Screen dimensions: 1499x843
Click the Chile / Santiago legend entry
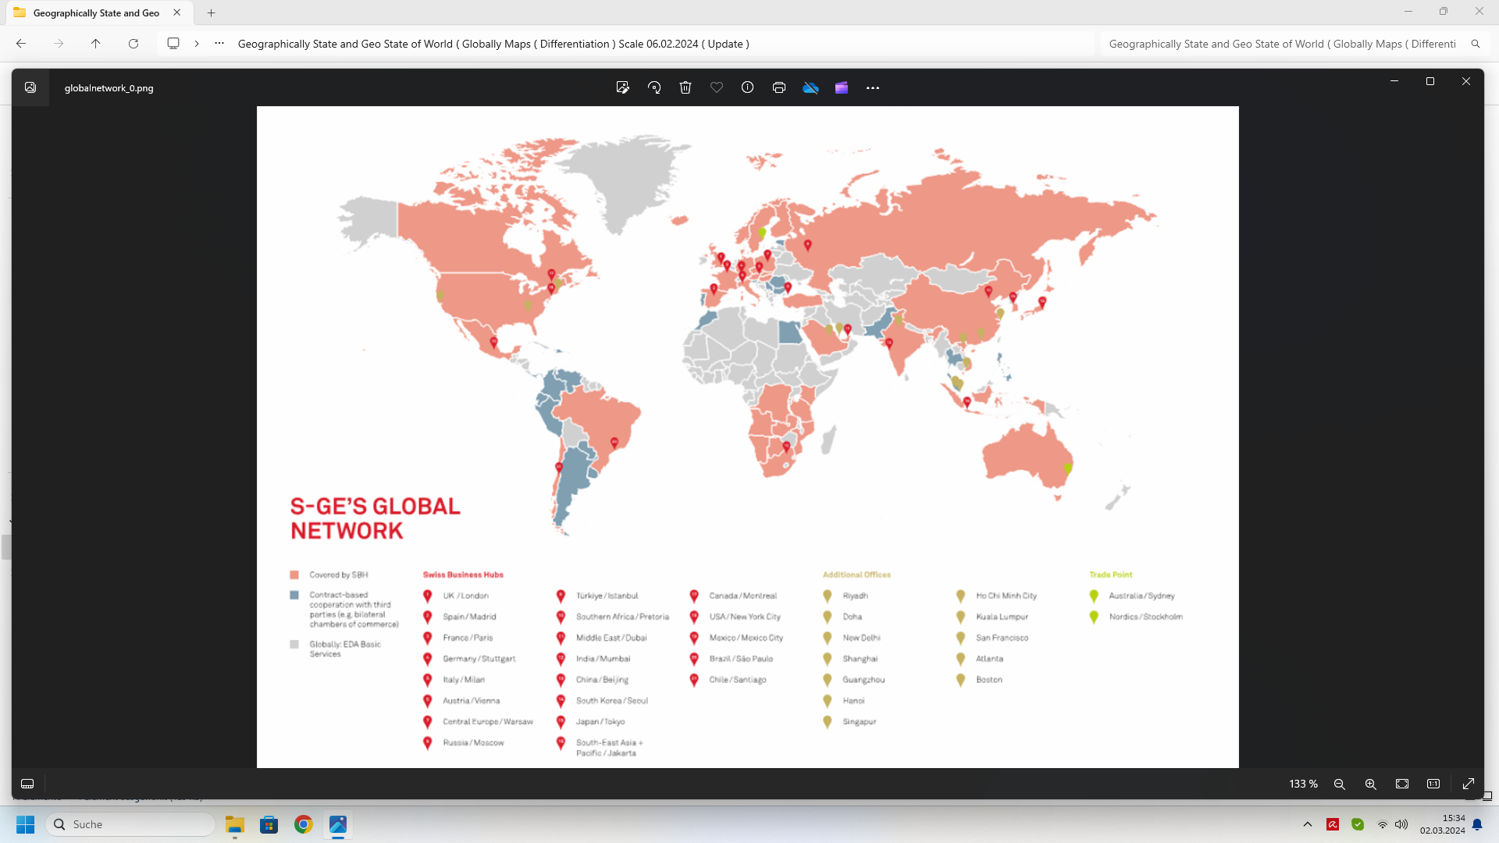[738, 680]
